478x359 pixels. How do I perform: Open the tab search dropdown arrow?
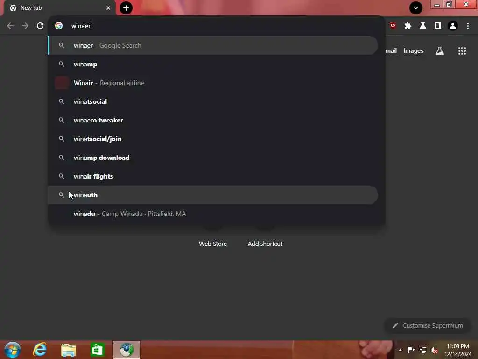pyautogui.click(x=416, y=8)
